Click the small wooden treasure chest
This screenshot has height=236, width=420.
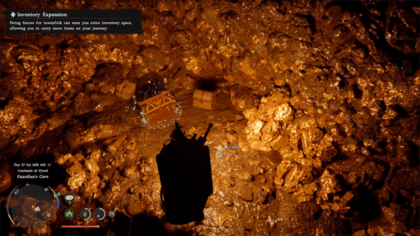[204, 98]
